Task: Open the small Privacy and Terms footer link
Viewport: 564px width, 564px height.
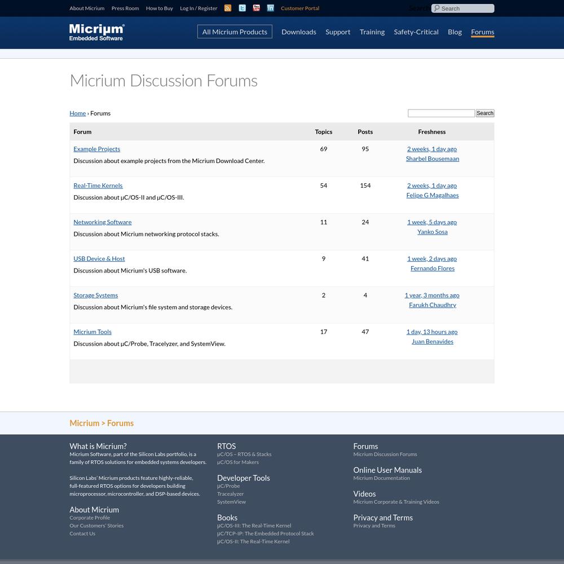Action: pyautogui.click(x=374, y=526)
